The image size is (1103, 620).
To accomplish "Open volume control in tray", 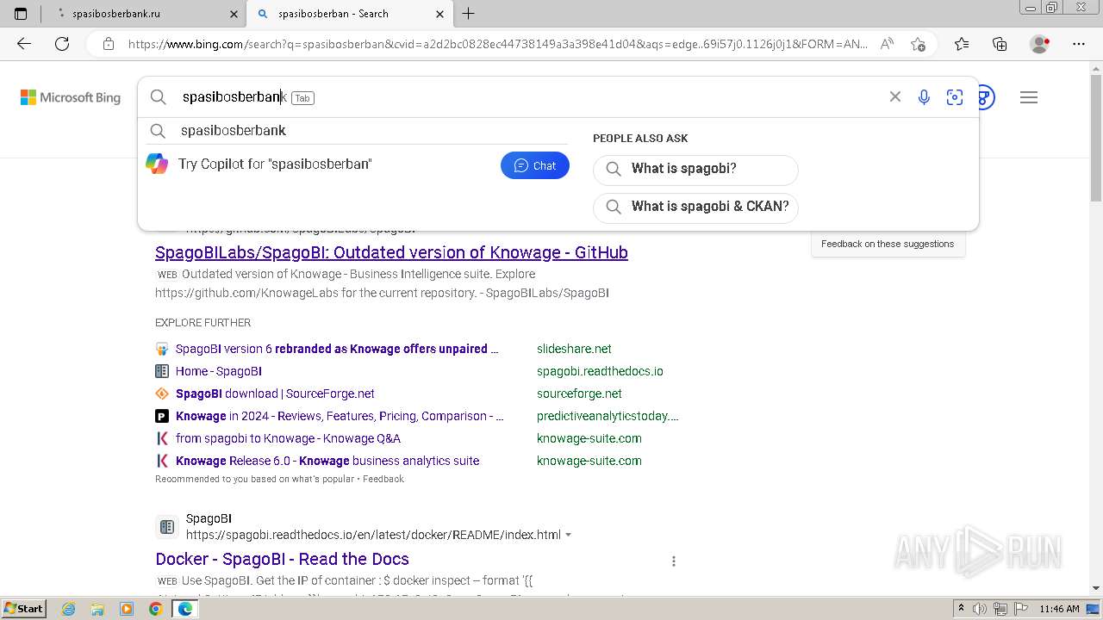I will pos(981,609).
